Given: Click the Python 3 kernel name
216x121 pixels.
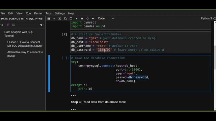Looking at the screenshot, I should pos(206,18).
